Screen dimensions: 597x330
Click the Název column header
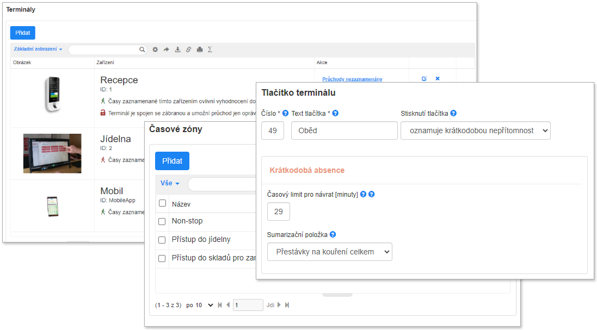click(x=181, y=204)
